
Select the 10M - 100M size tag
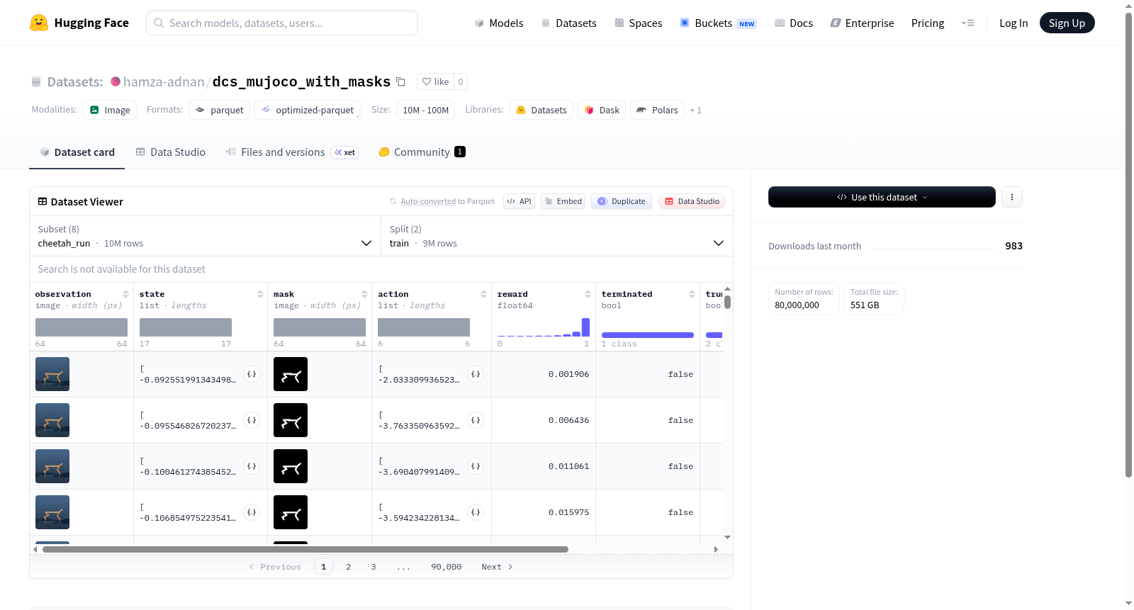click(426, 110)
